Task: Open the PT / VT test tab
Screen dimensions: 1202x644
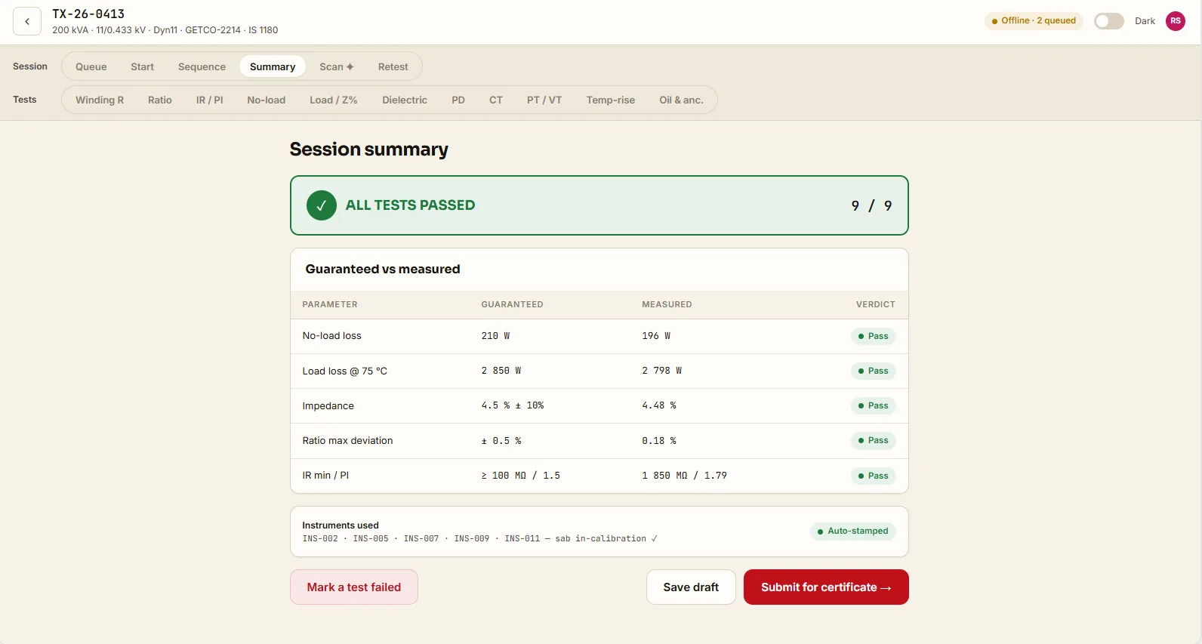Action: tap(544, 100)
